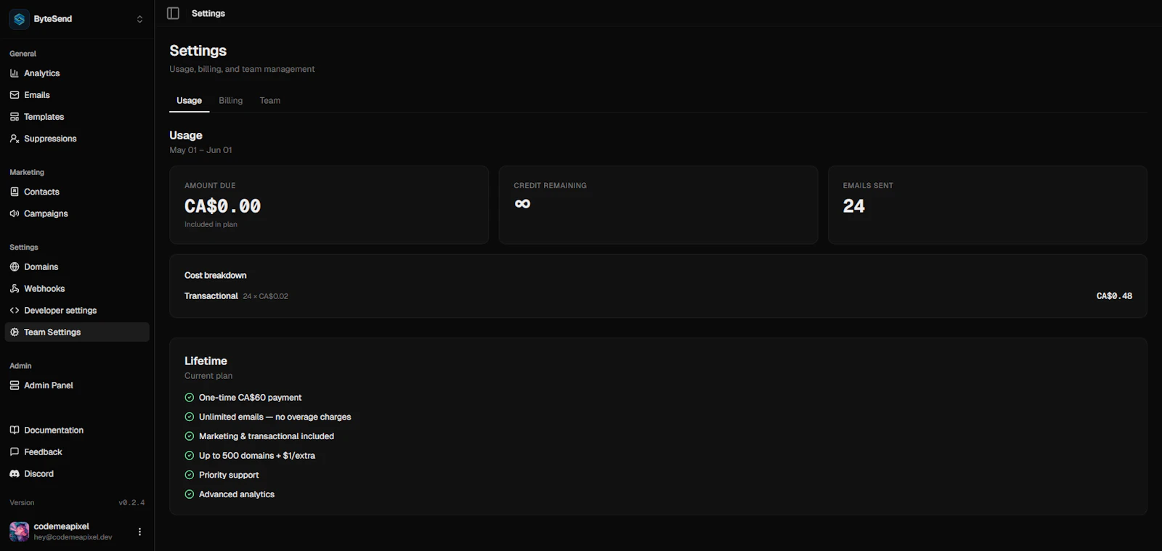Click the Team Settings gear icon
1162x551 pixels.
pyautogui.click(x=15, y=332)
